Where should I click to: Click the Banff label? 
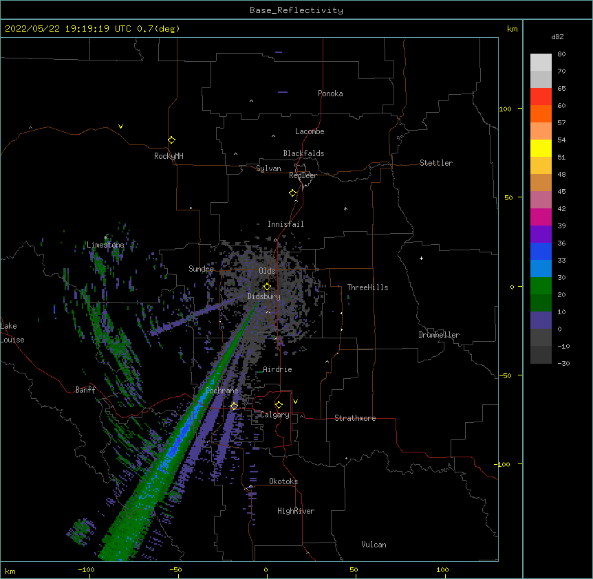click(x=85, y=390)
